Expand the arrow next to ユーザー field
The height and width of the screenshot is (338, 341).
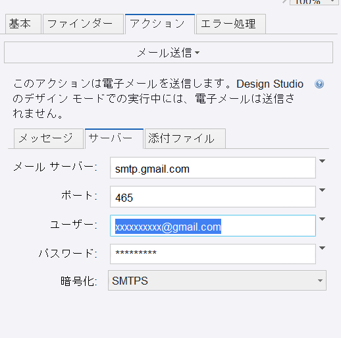pos(322,219)
